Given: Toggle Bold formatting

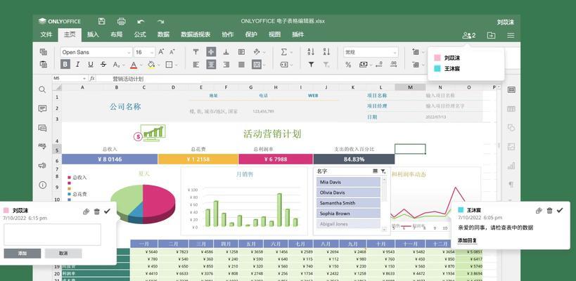Looking at the screenshot, I should pyautogui.click(x=65, y=65).
